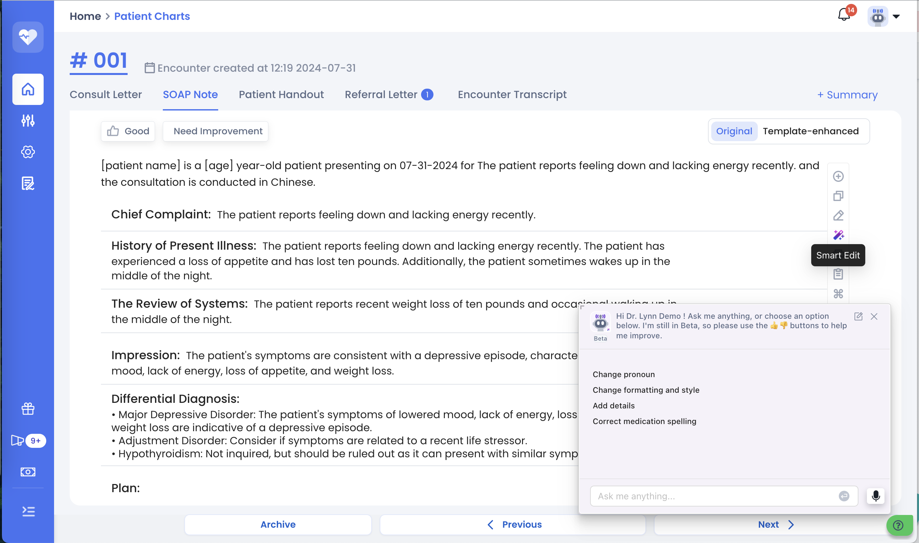Viewport: 919px width, 543px height.
Task: Click the Archive button
Action: (278, 524)
